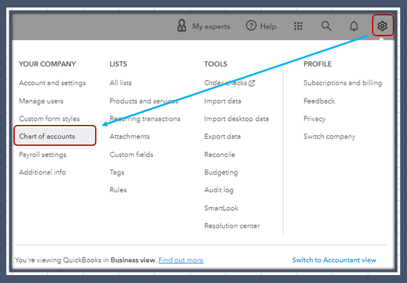
Task: Click the YOUR COMPANY heading
Action: click(x=47, y=64)
